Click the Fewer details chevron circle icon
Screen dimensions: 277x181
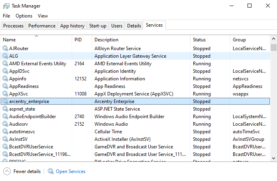[7, 171]
